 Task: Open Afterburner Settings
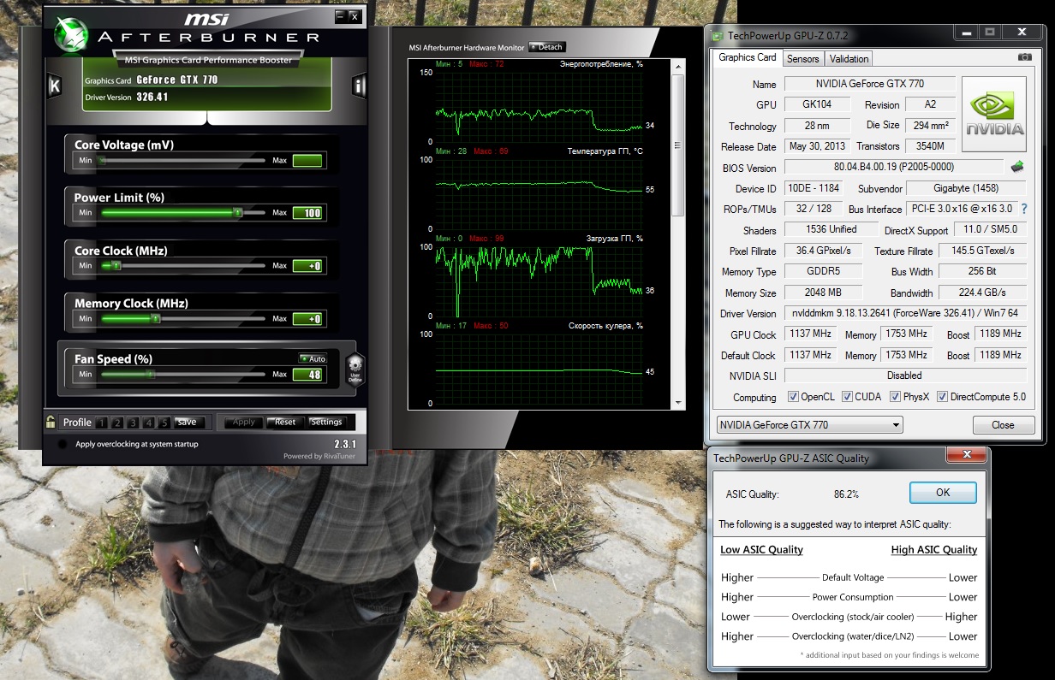pyautogui.click(x=326, y=423)
